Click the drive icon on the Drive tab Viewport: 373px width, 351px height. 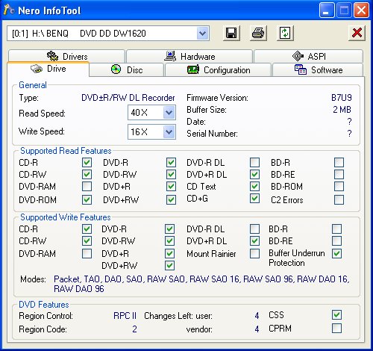[37, 69]
